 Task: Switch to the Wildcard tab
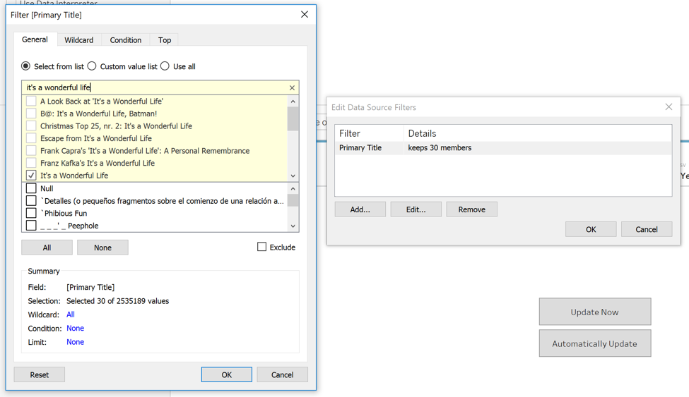pos(79,40)
